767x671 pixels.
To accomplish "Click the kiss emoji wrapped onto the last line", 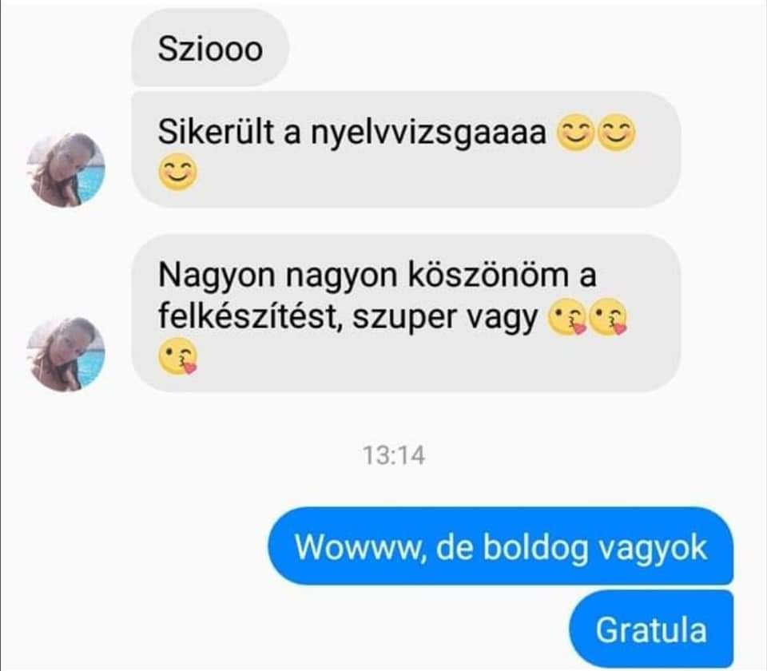I will [178, 356].
